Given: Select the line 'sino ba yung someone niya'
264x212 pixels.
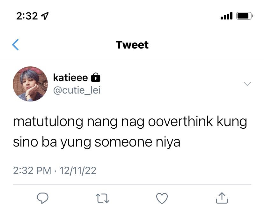Looking at the screenshot, I should 97,142.
